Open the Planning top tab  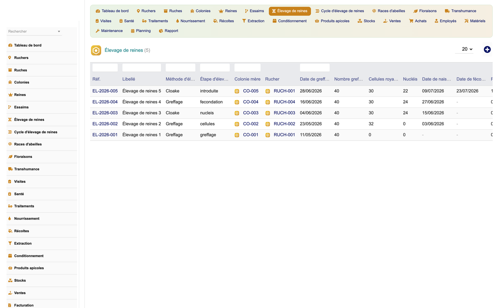coord(140,31)
